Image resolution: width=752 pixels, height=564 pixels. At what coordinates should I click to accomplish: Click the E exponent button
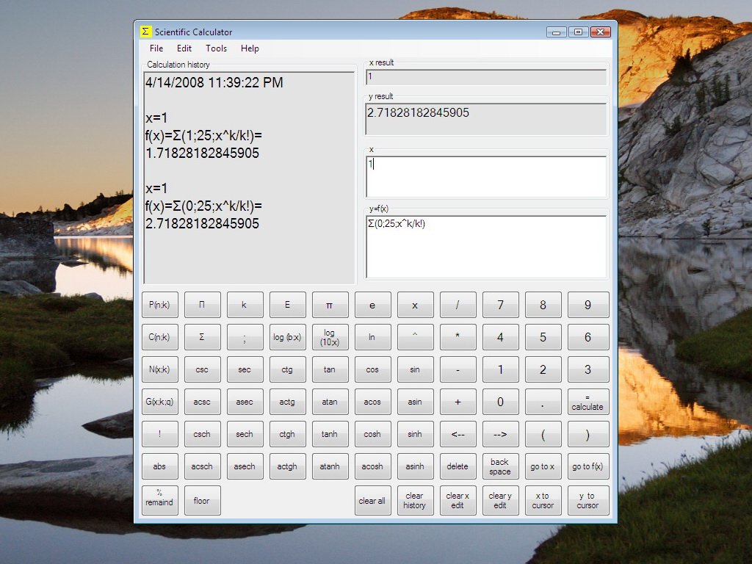[287, 305]
